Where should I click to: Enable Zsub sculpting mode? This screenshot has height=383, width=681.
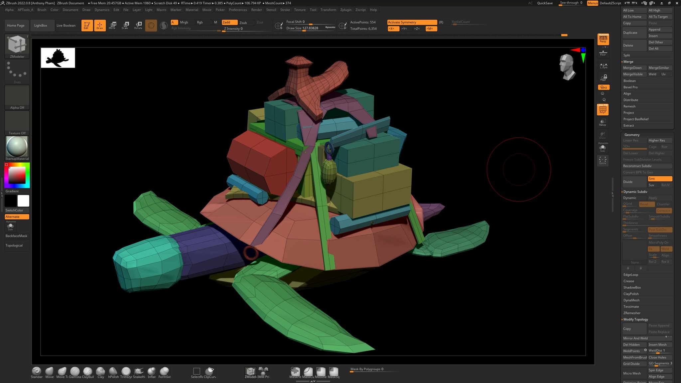244,22
